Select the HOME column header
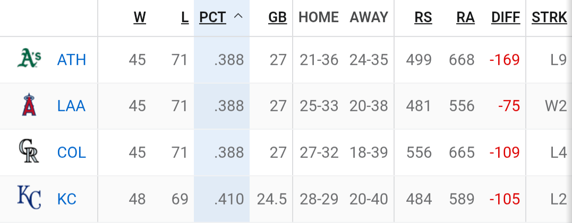 click(319, 17)
